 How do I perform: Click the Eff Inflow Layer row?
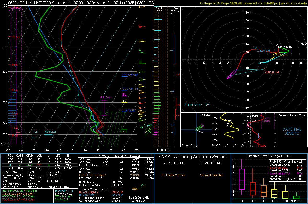(116, 165)
